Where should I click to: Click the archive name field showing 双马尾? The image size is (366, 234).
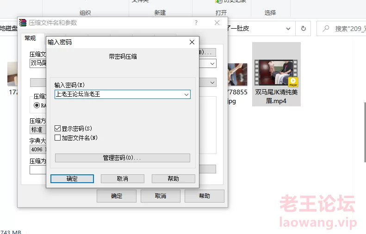pyautogui.click(x=38, y=63)
